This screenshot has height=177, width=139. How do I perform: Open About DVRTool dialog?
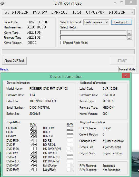pos(14,61)
